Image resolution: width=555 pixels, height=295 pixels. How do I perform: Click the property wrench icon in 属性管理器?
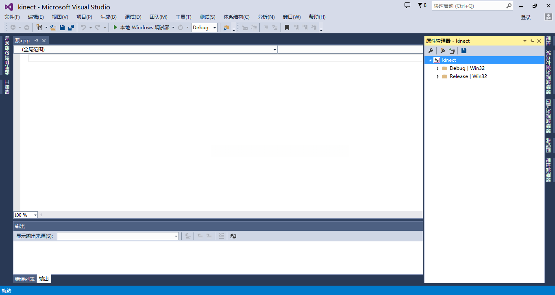(431, 51)
